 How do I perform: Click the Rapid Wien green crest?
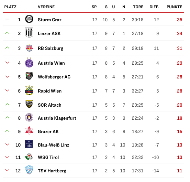click(29, 90)
